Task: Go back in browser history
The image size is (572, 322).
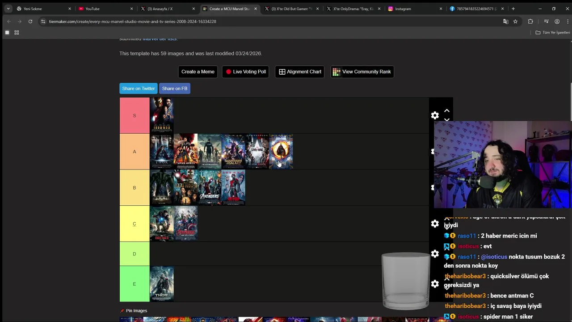Action: pos(8,21)
